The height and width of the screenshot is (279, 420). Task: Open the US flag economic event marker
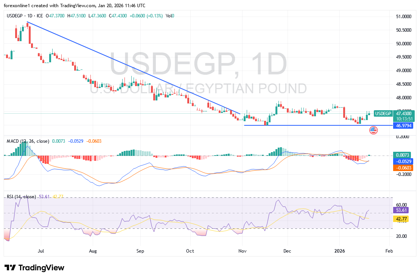373,130
